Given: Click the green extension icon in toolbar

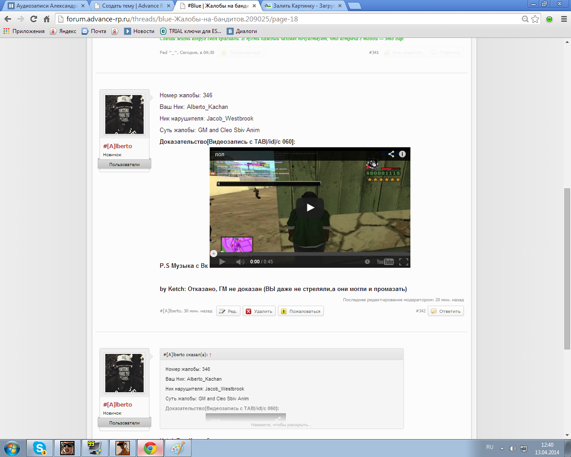Looking at the screenshot, I should click(x=550, y=19).
